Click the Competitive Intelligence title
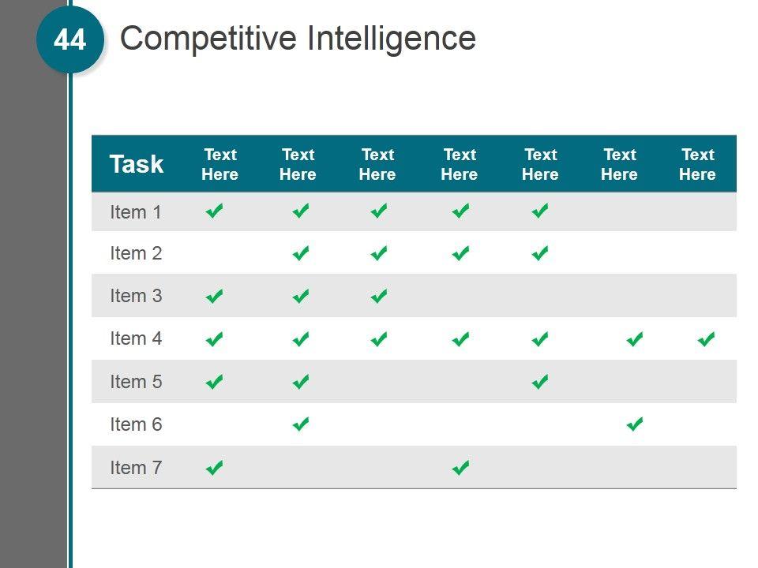 tap(298, 38)
